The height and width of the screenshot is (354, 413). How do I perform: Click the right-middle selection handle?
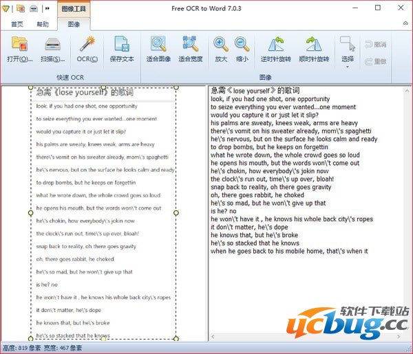[176, 212]
